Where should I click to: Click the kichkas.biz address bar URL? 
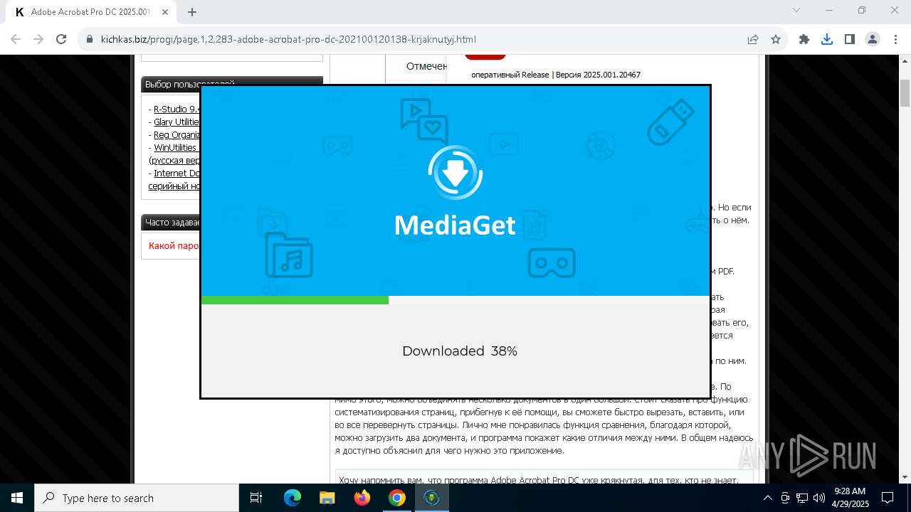pos(288,39)
